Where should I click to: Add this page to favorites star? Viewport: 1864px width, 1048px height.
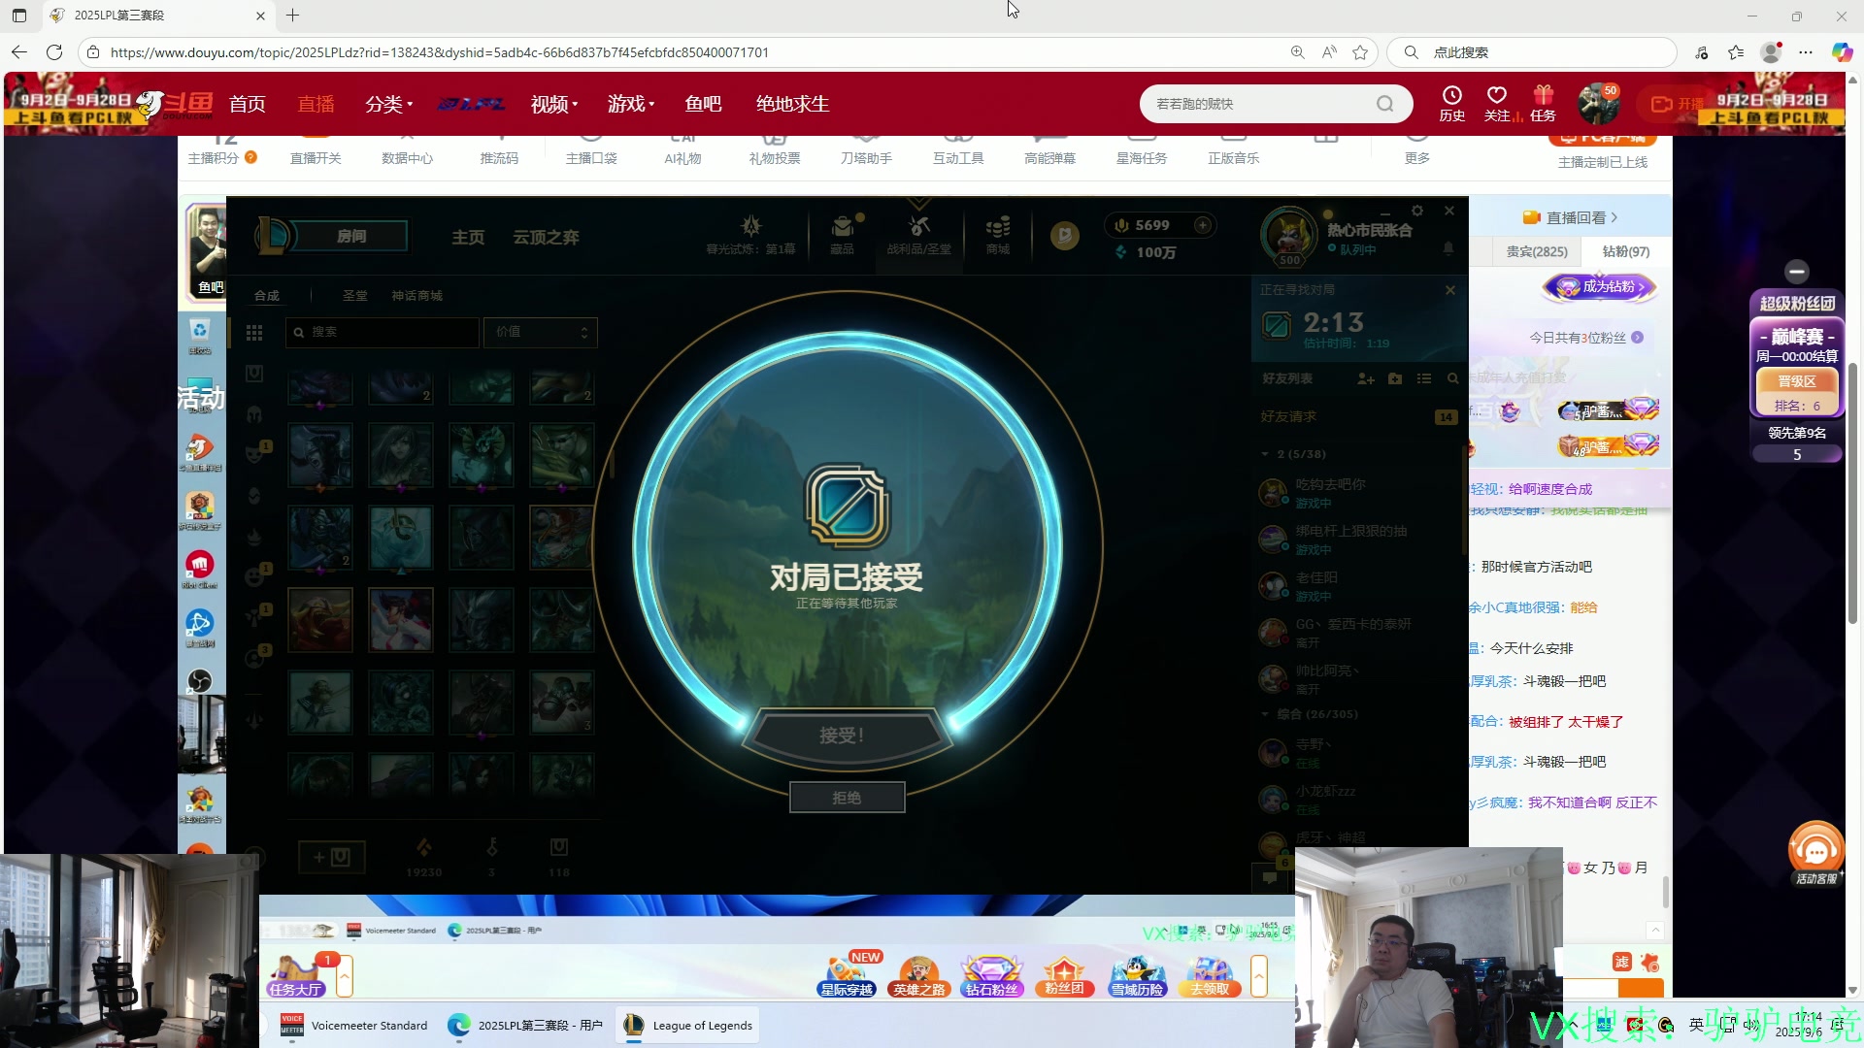[x=1360, y=52]
